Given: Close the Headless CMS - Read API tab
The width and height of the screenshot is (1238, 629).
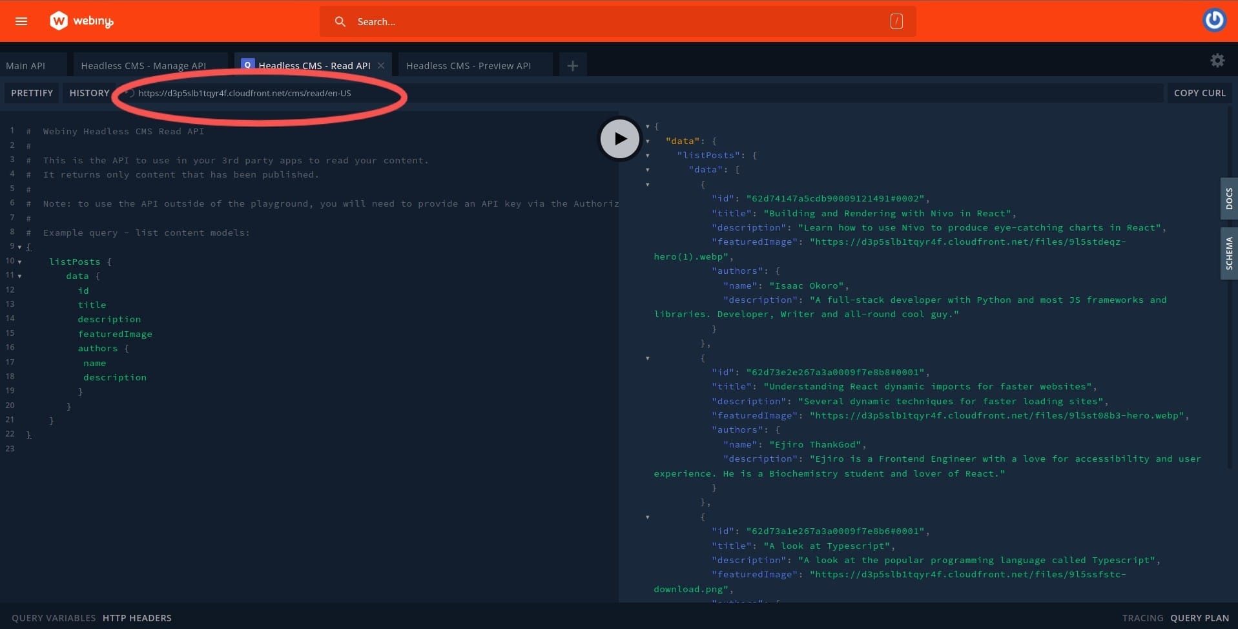Looking at the screenshot, I should [381, 65].
